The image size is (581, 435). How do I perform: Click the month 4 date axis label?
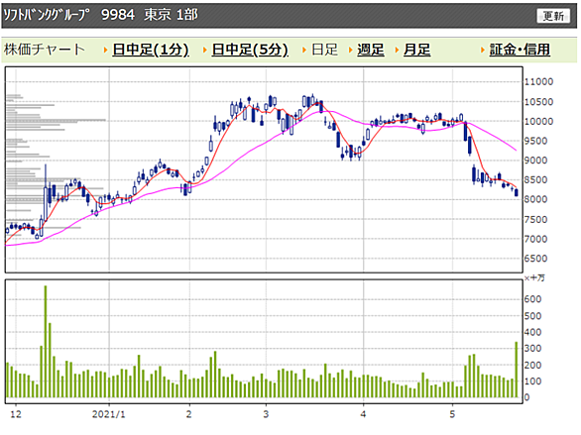[363, 414]
